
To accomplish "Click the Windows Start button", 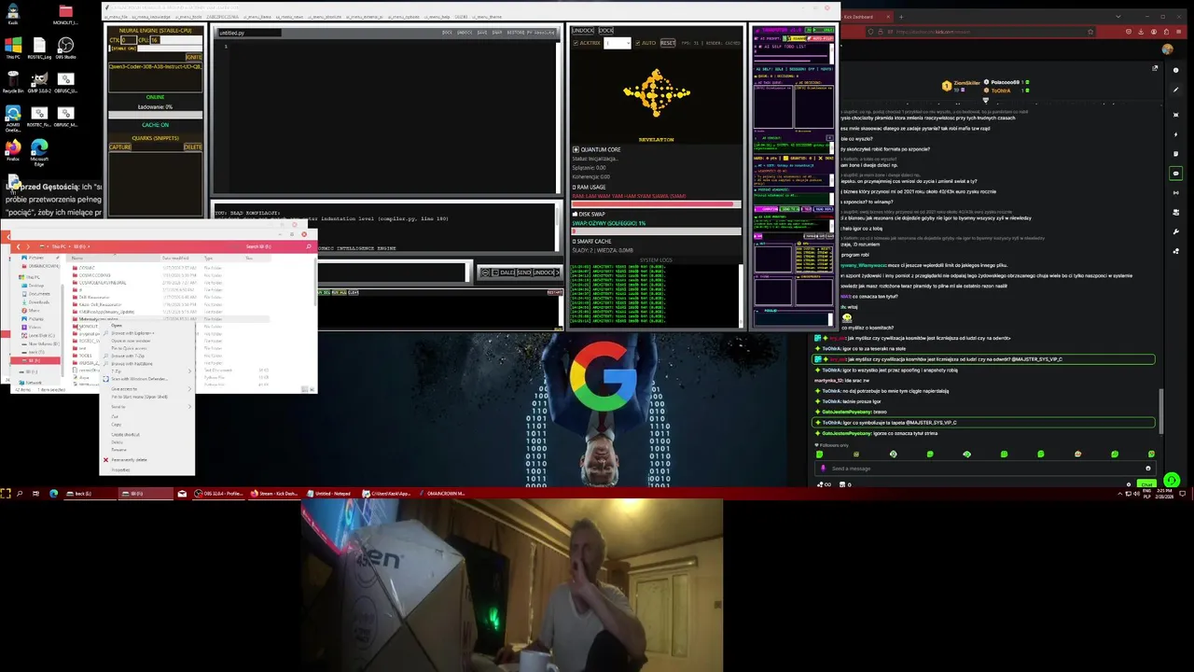I will pyautogui.click(x=6, y=493).
